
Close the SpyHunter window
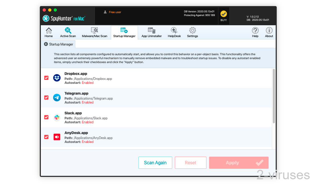44,10
